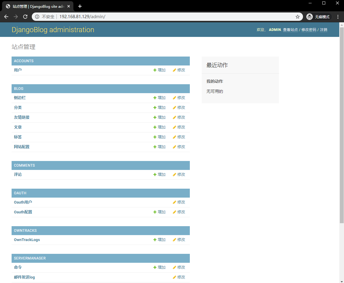Image resolution: width=344 pixels, height=283 pixels.
Task: Add a new 分类 entry
Action: (x=159, y=108)
